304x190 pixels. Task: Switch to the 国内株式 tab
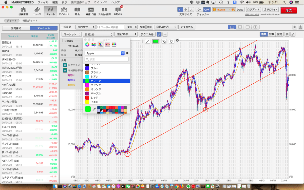click(16, 28)
